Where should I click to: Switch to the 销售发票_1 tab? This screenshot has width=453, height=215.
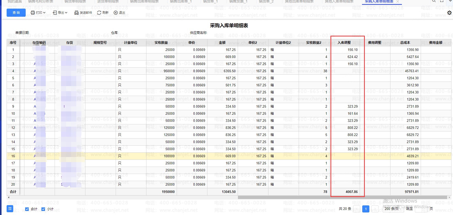pos(238,2)
